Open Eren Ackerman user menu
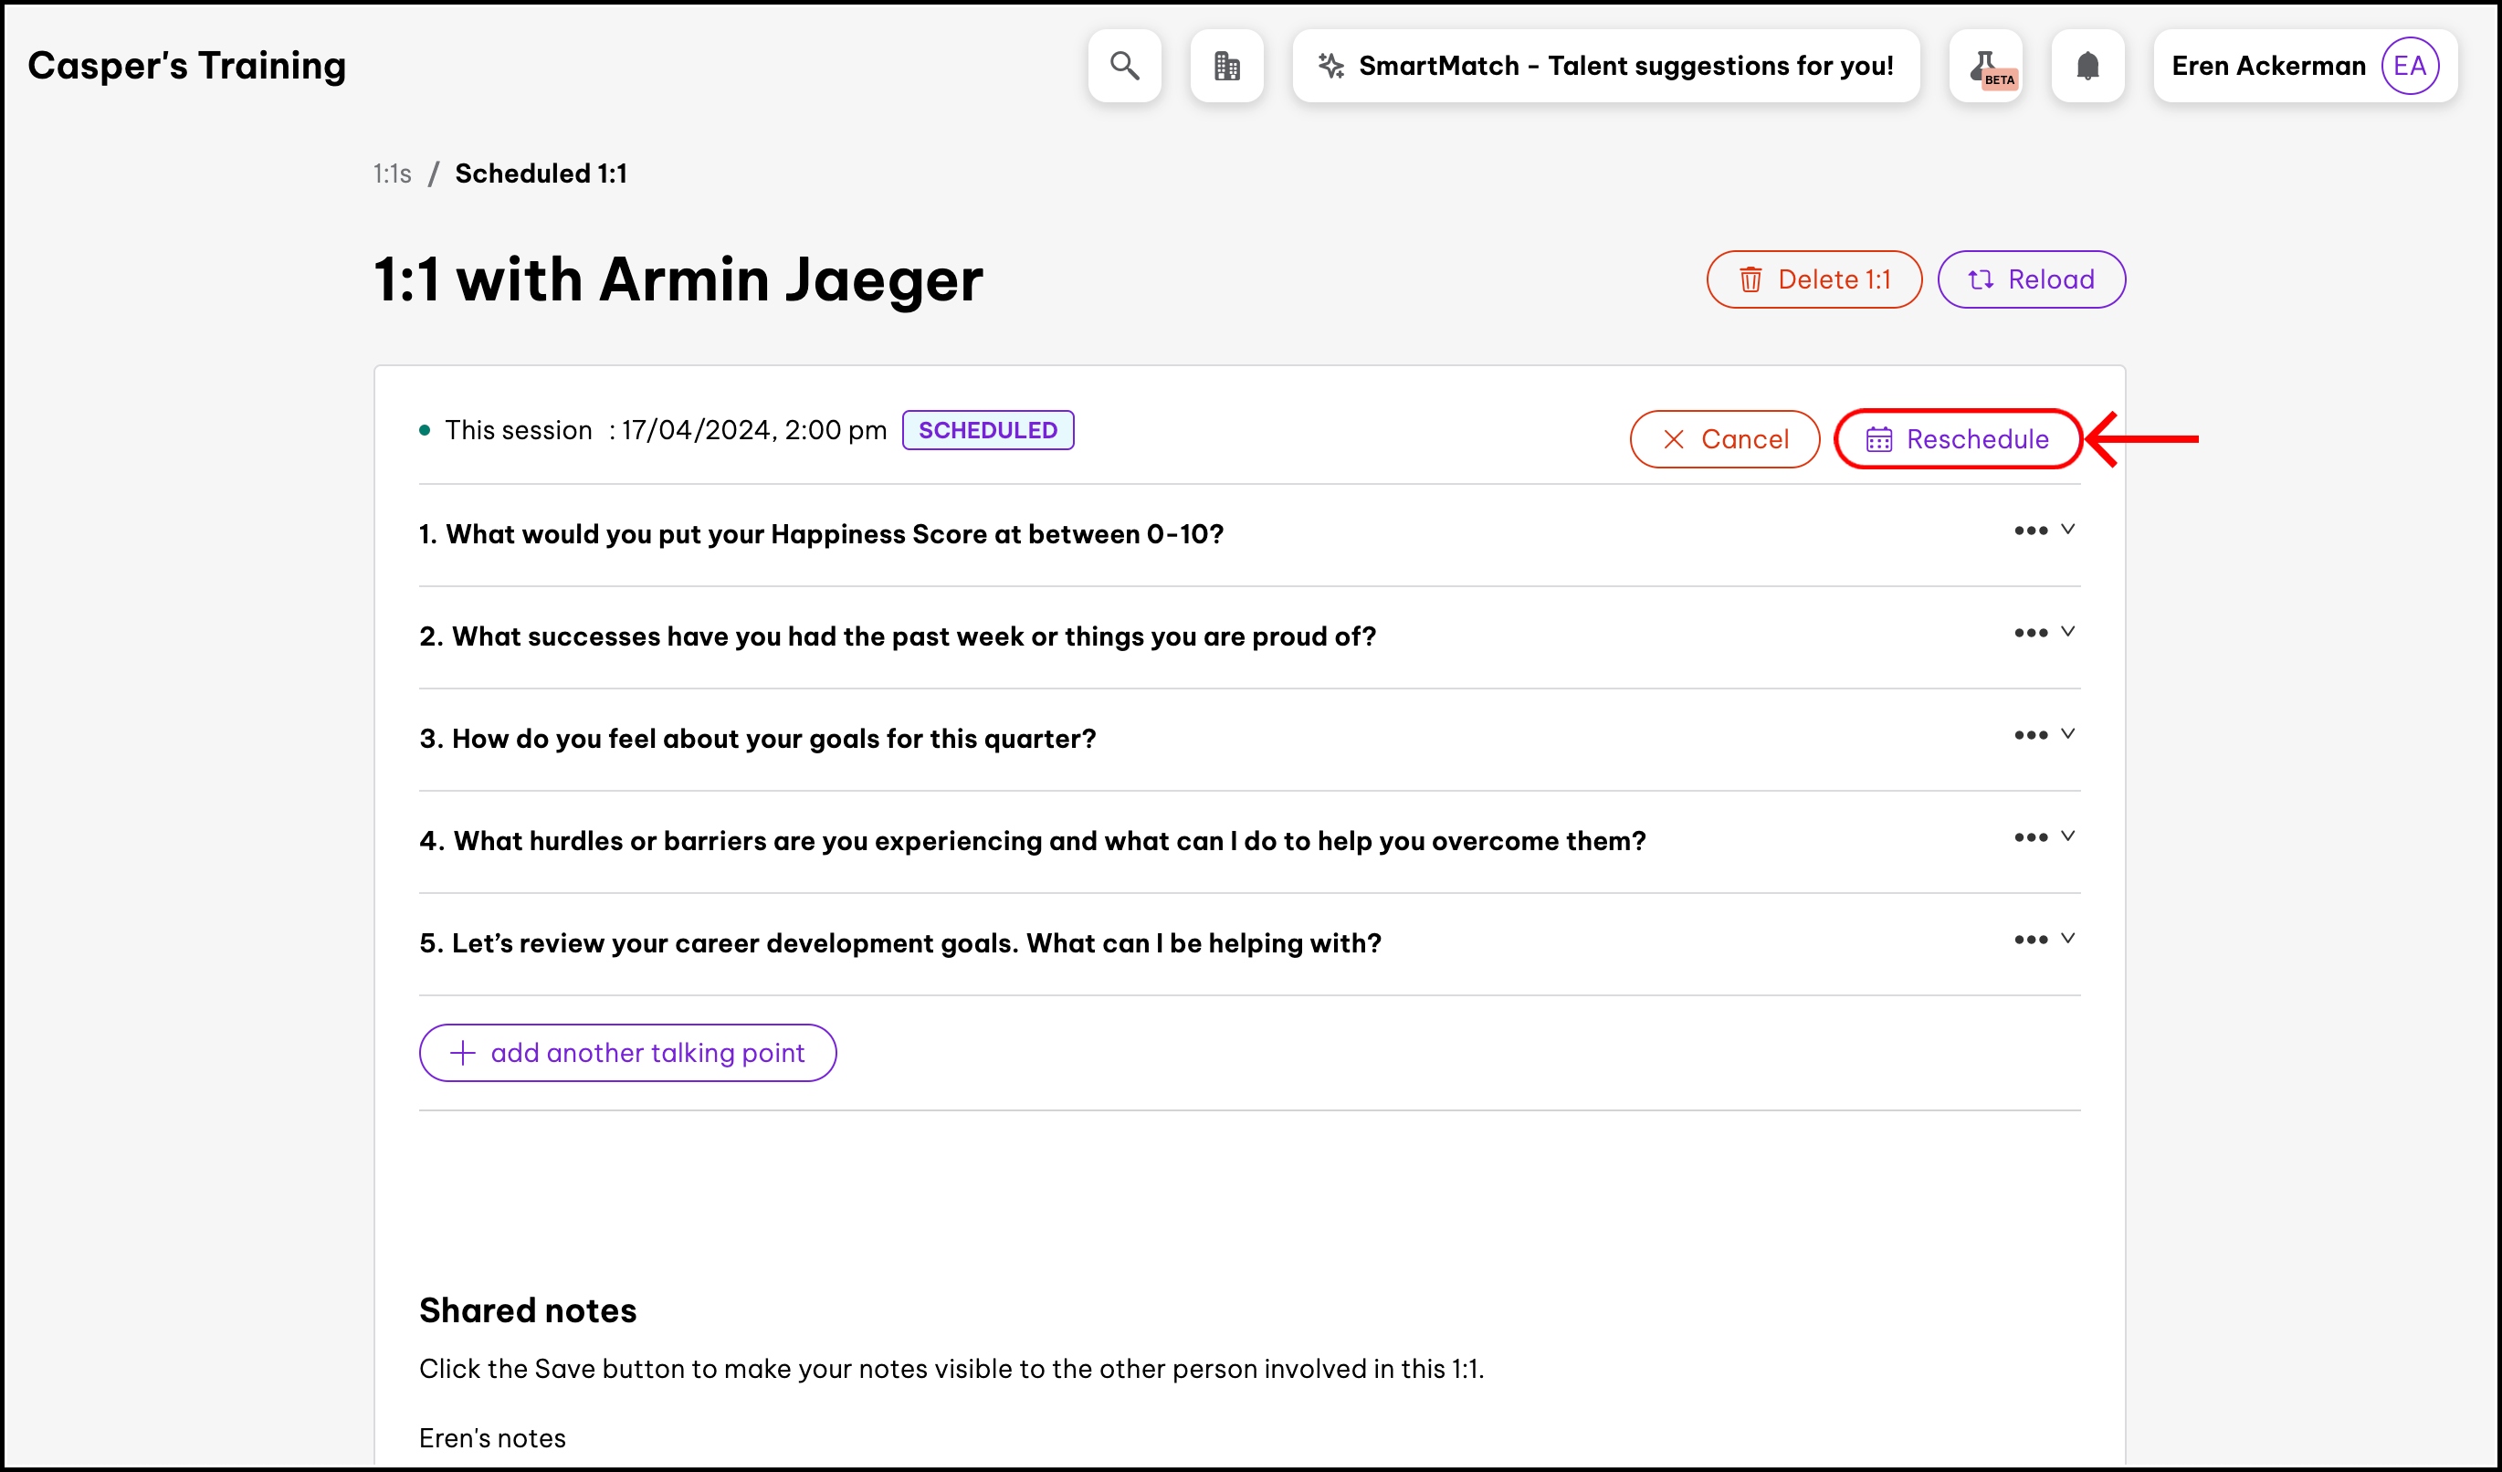 coord(2267,66)
